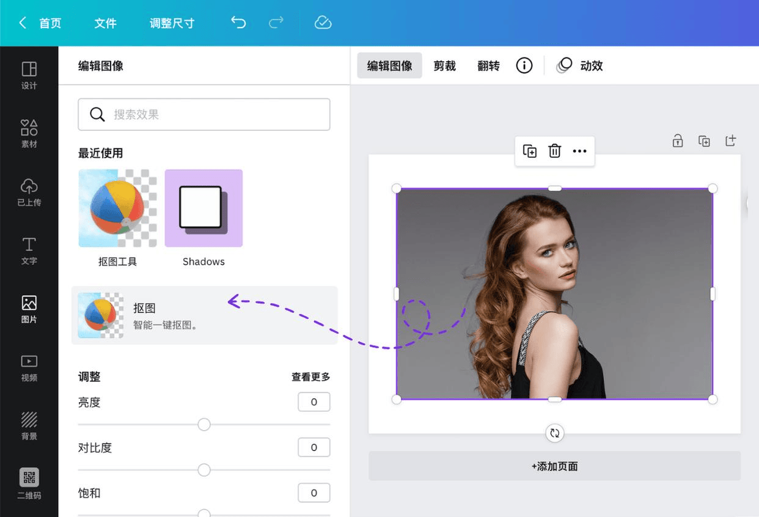
Task: Click the search magnifier icon
Action: click(97, 114)
